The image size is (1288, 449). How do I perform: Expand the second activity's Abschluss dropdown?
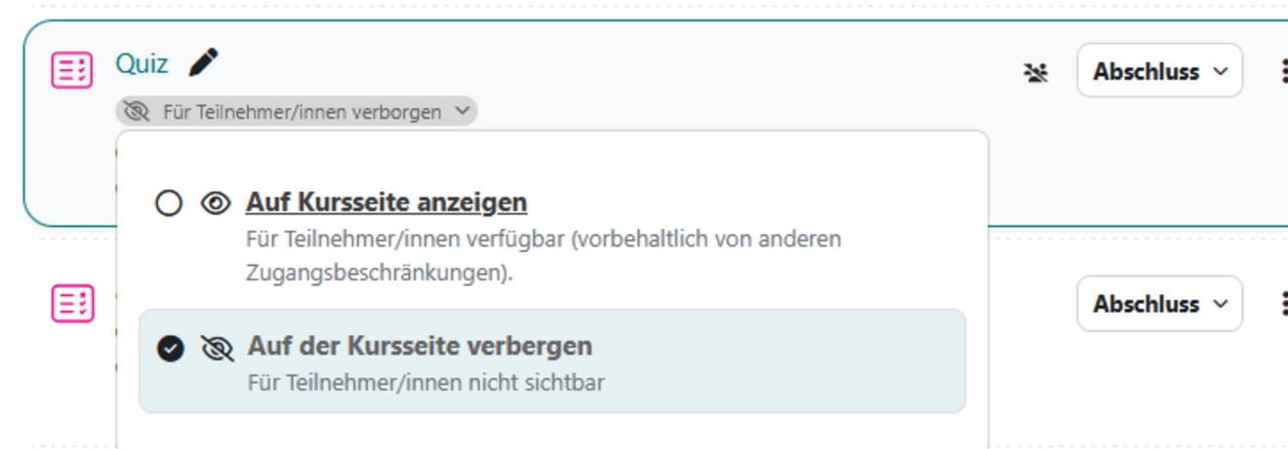pyautogui.click(x=1159, y=304)
